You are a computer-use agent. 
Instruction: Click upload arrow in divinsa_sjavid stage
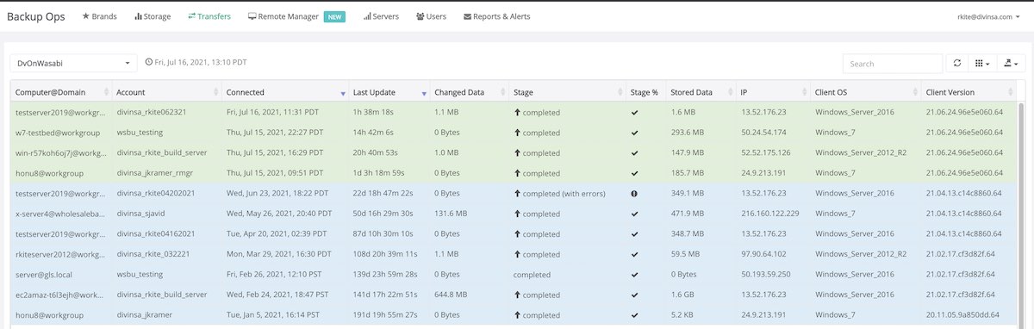tap(517, 214)
